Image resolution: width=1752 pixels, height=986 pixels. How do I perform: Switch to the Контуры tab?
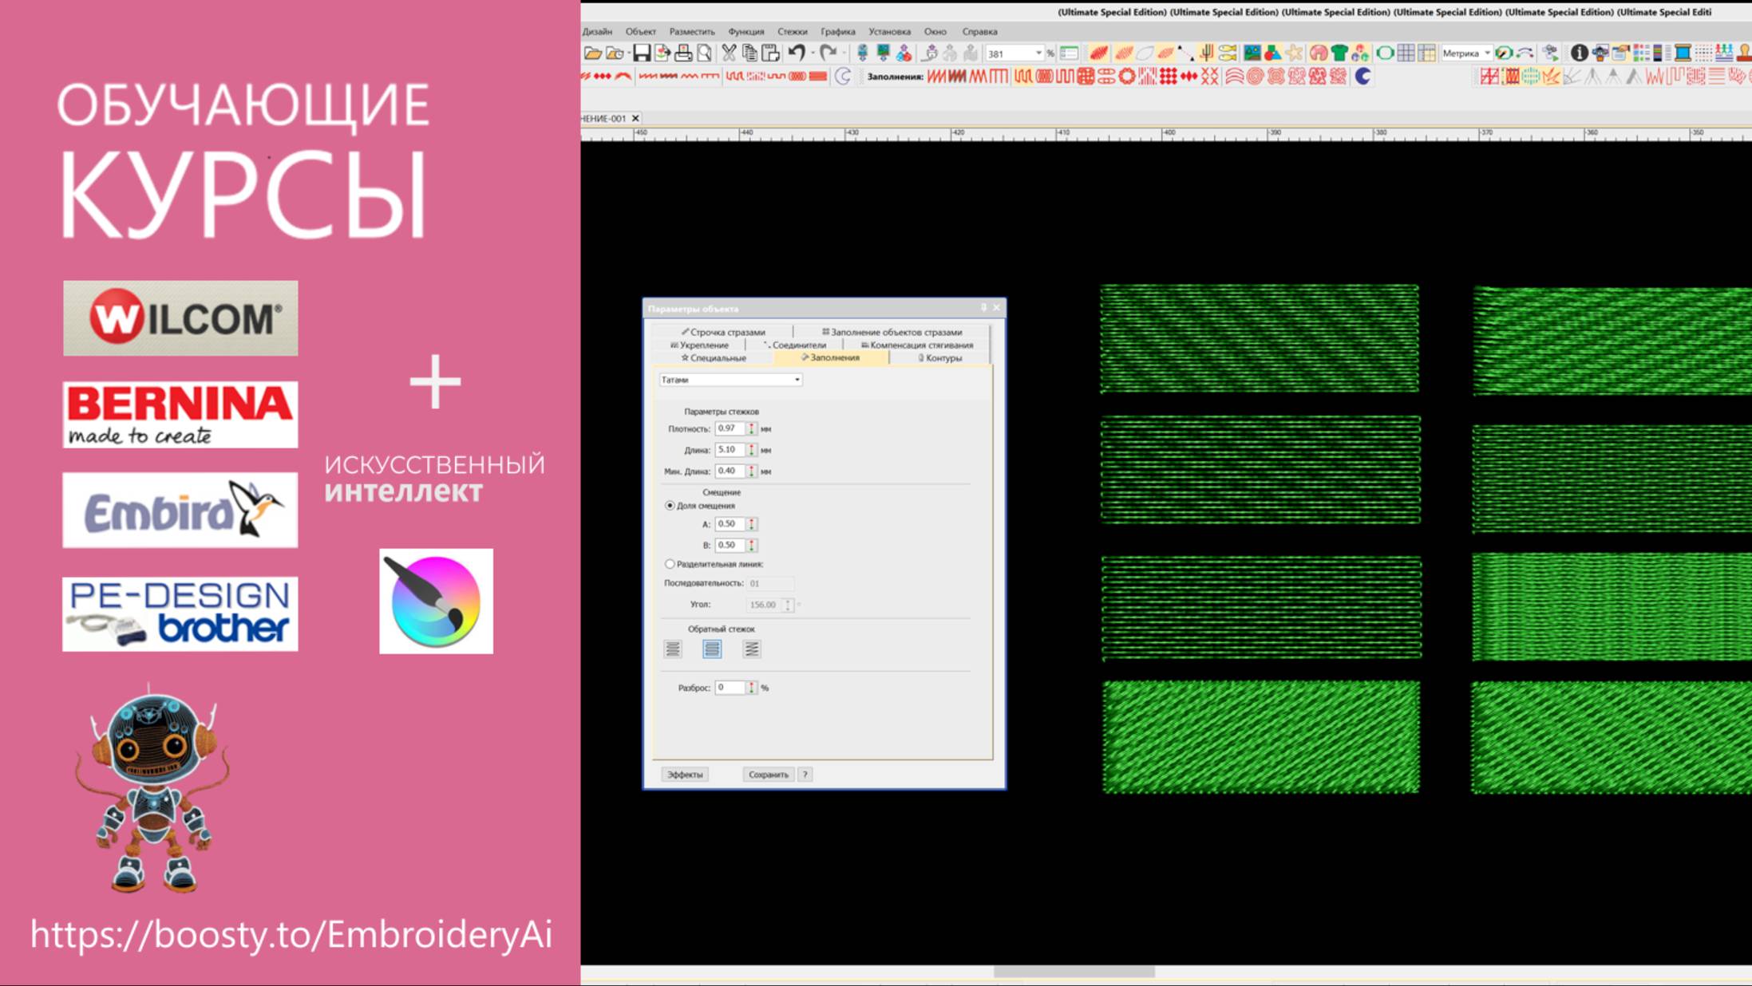[940, 358]
